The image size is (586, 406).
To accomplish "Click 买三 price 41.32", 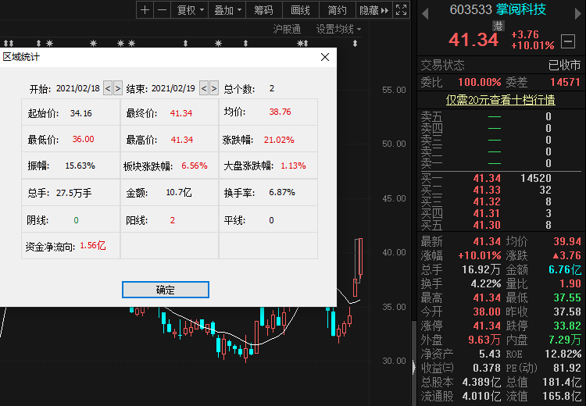I will [x=487, y=201].
